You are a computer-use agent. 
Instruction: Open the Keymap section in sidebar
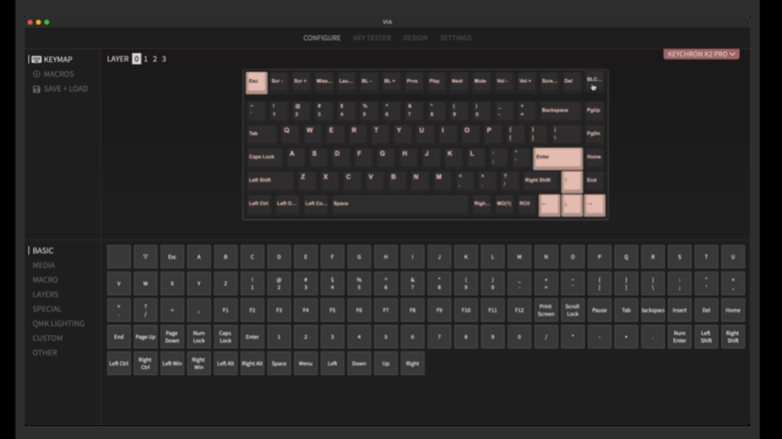(52, 59)
